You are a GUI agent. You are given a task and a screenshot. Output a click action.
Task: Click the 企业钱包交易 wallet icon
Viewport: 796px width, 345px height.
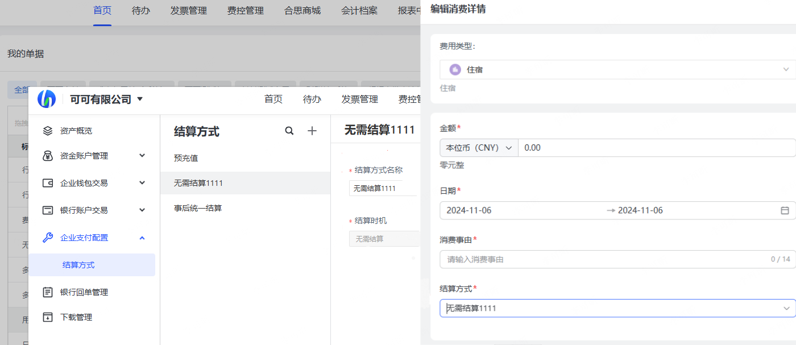(48, 183)
